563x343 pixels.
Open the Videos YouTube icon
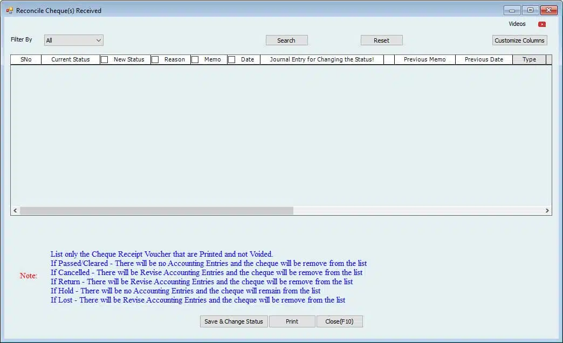click(542, 24)
